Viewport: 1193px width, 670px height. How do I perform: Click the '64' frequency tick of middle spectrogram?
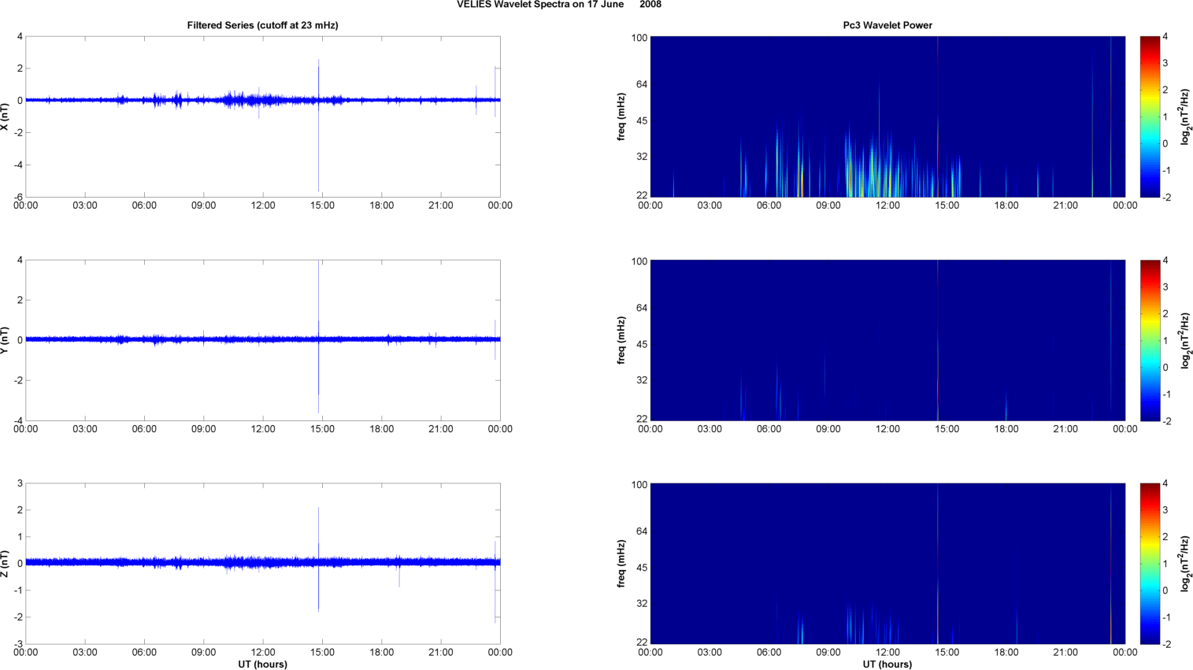tap(641, 308)
